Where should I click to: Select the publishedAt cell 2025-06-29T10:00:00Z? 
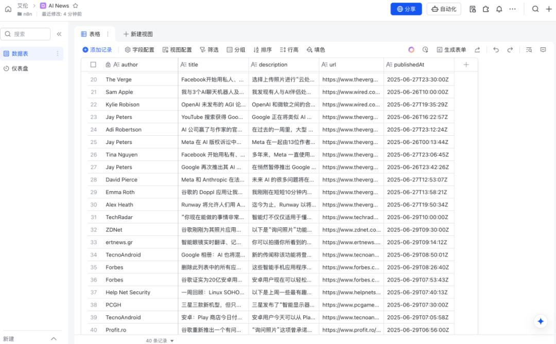[x=419, y=217]
